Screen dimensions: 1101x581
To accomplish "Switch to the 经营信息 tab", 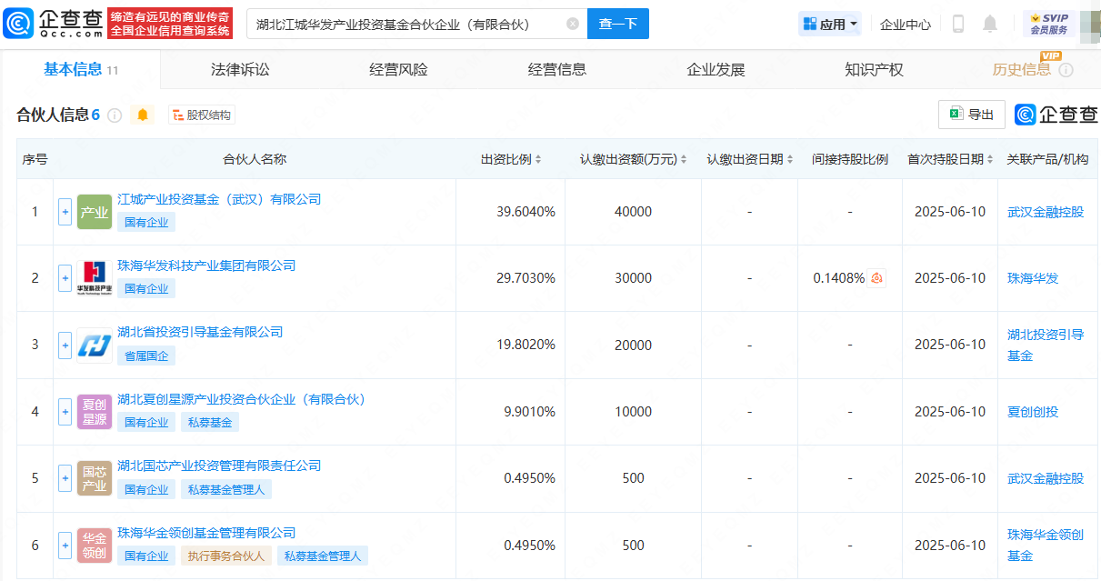I will point(557,70).
